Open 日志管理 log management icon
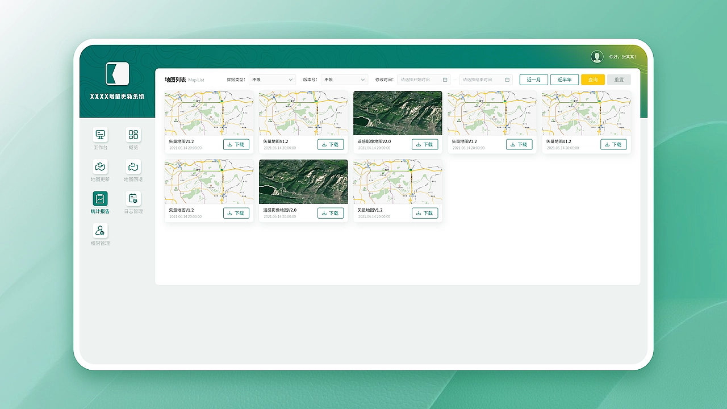 [133, 199]
